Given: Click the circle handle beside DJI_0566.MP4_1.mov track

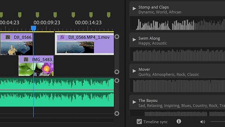Looking at the screenshot, I should 117,37.
